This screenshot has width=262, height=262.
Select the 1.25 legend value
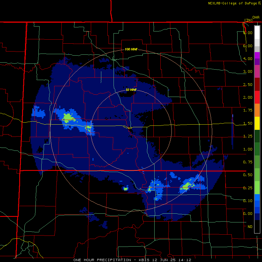click(248, 136)
